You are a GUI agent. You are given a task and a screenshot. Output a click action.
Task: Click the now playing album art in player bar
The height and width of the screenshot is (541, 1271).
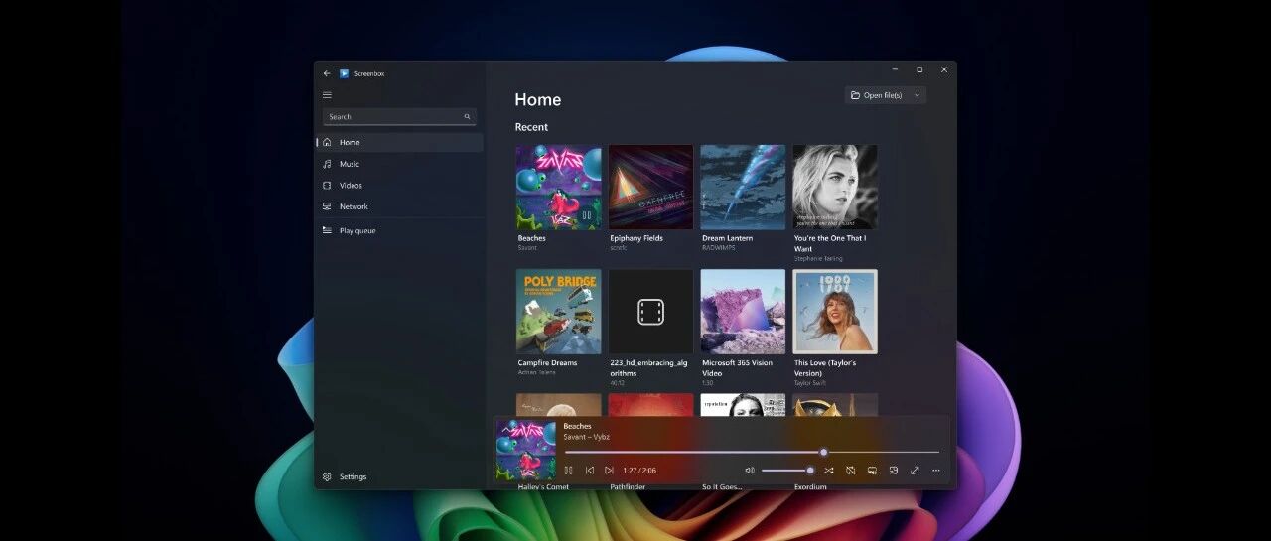[526, 450]
